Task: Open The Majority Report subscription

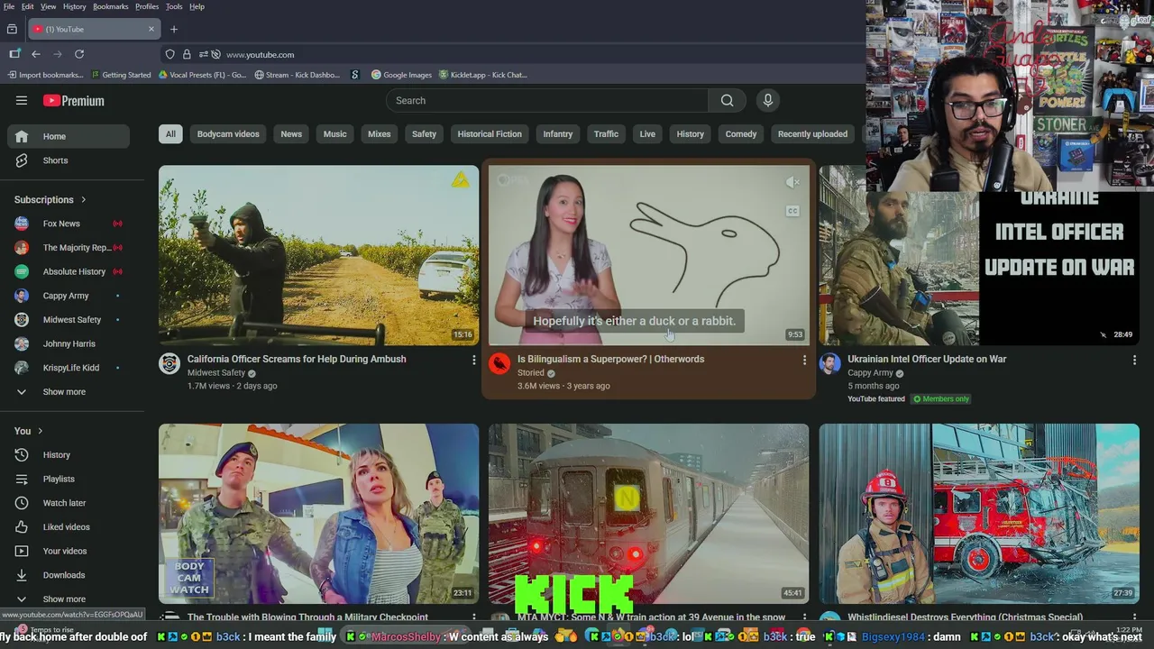Action: click(69, 248)
